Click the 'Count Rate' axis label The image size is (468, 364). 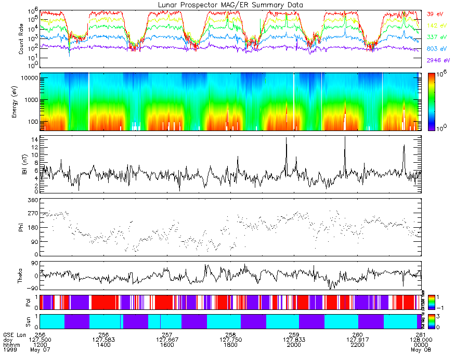coord(21,39)
